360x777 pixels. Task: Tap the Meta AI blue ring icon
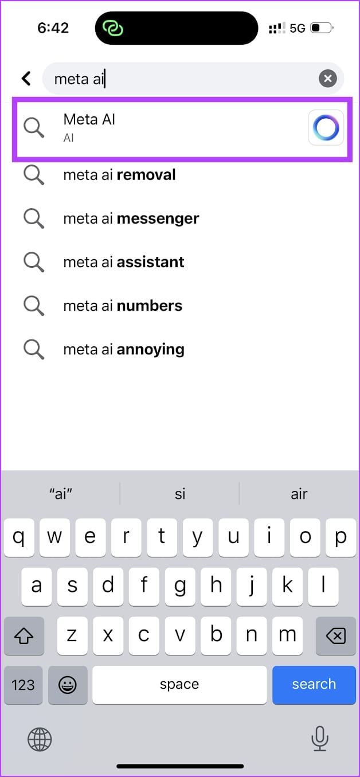point(326,127)
